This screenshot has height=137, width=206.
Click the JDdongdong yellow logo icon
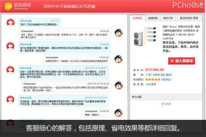(x=8, y=6)
